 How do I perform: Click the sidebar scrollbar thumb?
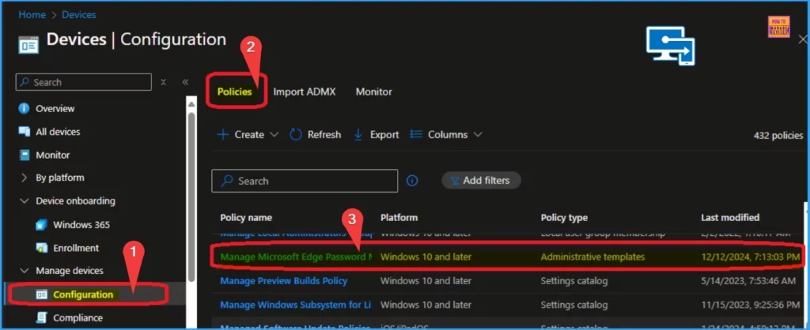[x=191, y=196]
